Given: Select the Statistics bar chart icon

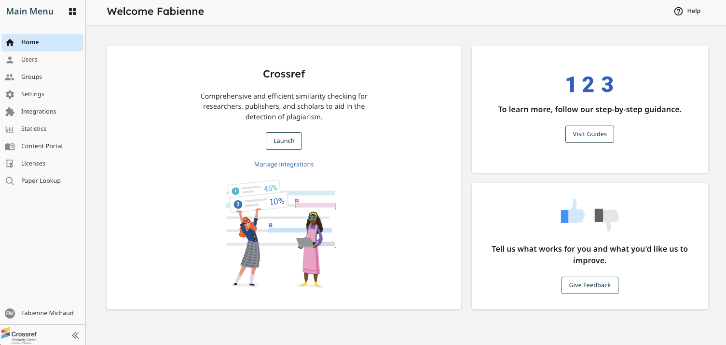Looking at the screenshot, I should pyautogui.click(x=10, y=128).
